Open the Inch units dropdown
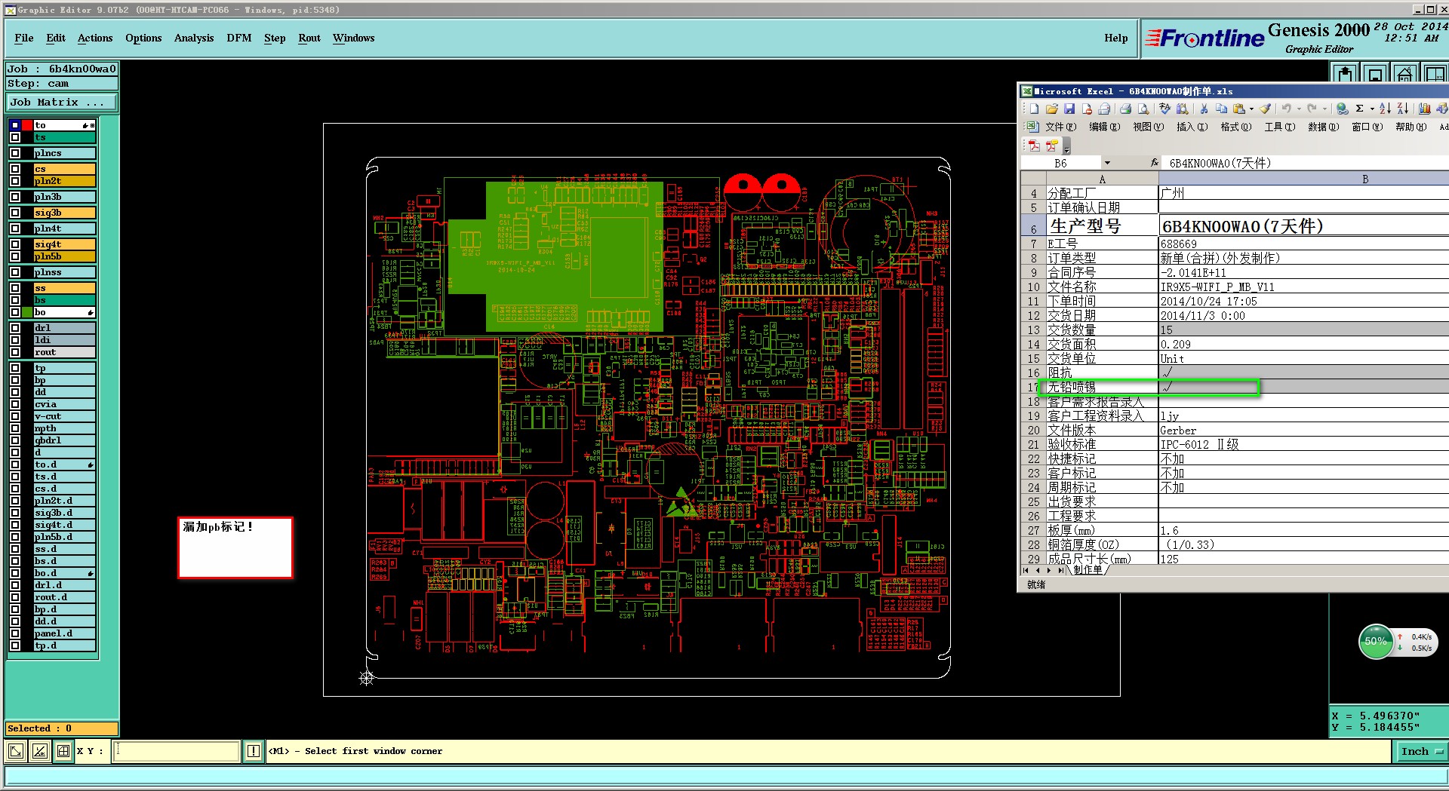Screen dimensions: 1449x791 1420,751
